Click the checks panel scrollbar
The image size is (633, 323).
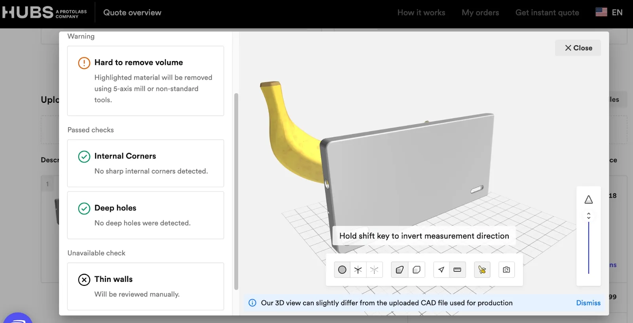click(236, 191)
